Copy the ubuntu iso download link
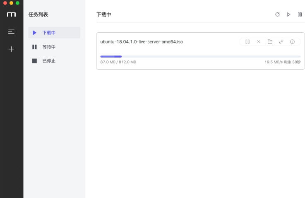This screenshot has width=305, height=198. point(281,42)
